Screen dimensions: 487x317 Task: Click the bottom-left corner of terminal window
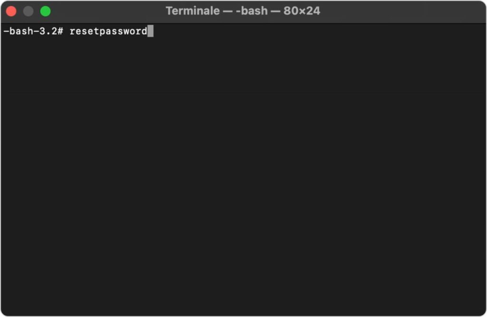point(4,312)
